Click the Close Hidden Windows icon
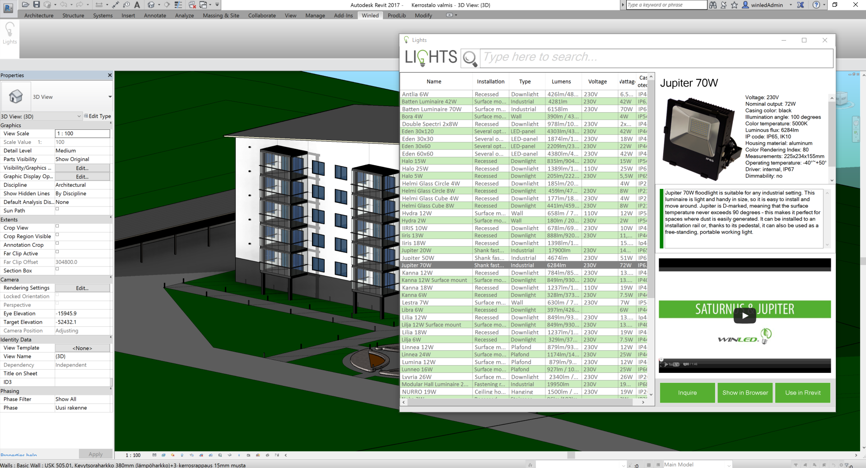The height and width of the screenshot is (468, 866). pyautogui.click(x=192, y=5)
